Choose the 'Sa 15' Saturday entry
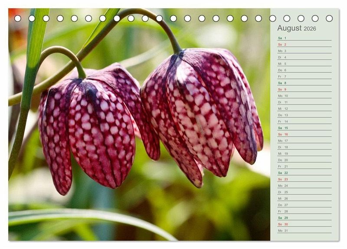Viewport: 347px width, 249px height. coord(283,128)
